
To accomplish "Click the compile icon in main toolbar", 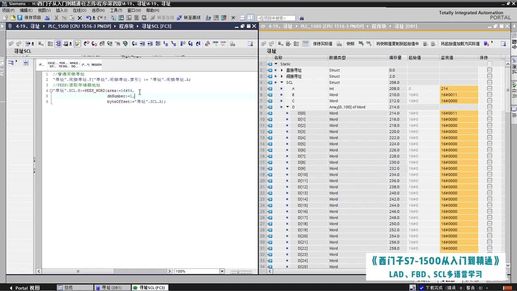I will [x=113, y=18].
